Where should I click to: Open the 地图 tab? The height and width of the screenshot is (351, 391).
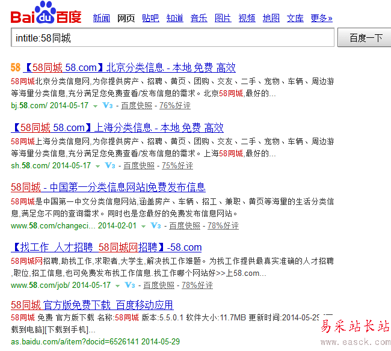(271, 18)
